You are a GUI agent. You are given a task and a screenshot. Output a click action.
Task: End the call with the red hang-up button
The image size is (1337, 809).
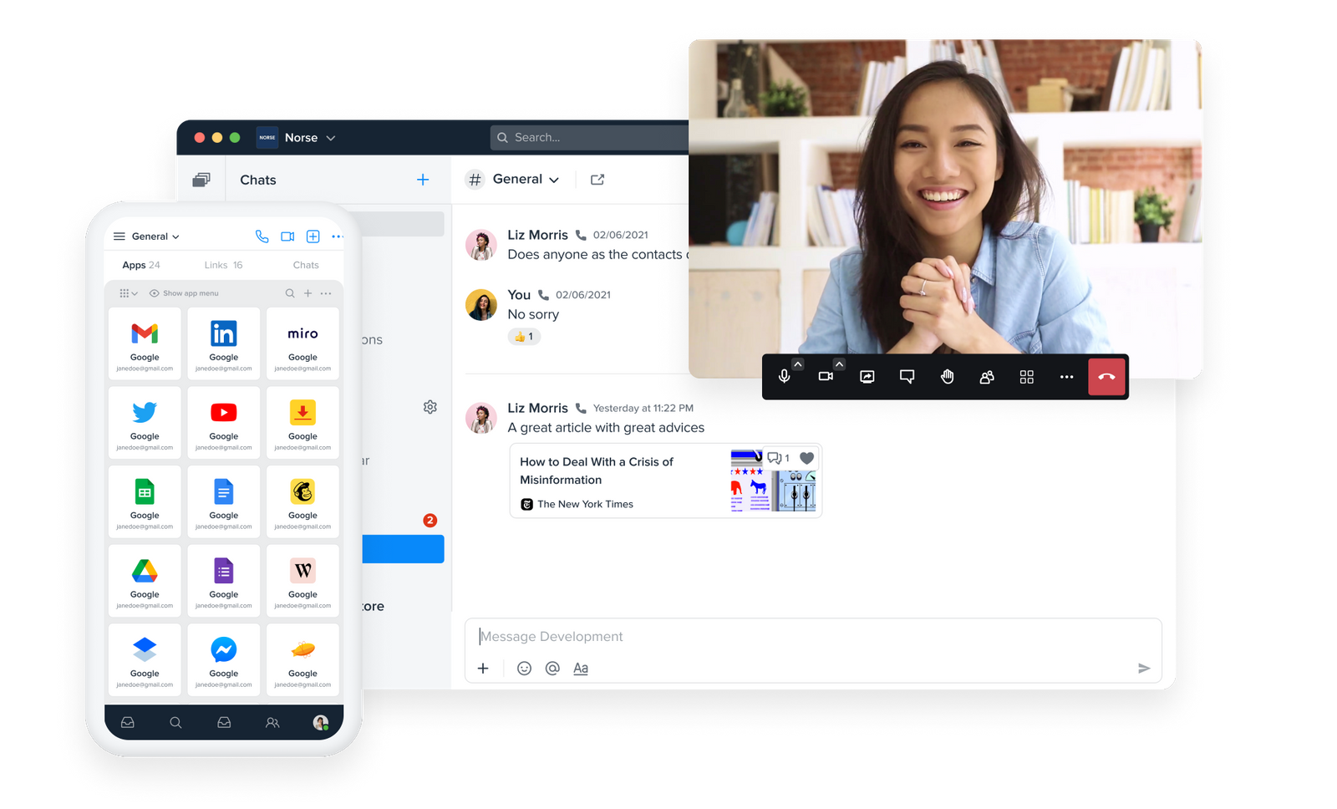point(1106,376)
